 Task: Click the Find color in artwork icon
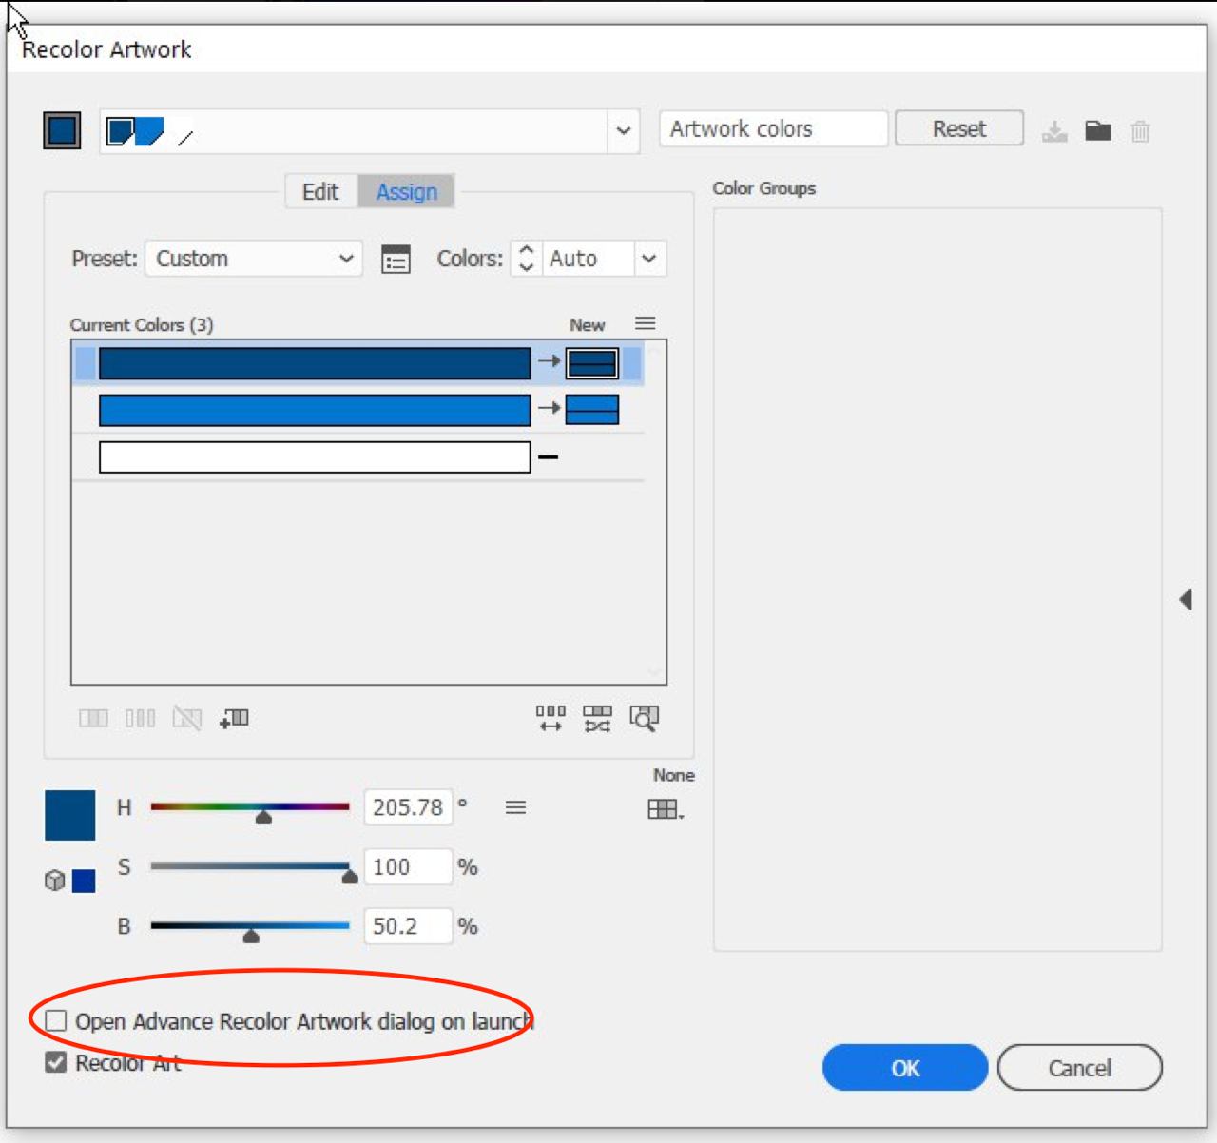click(x=644, y=718)
